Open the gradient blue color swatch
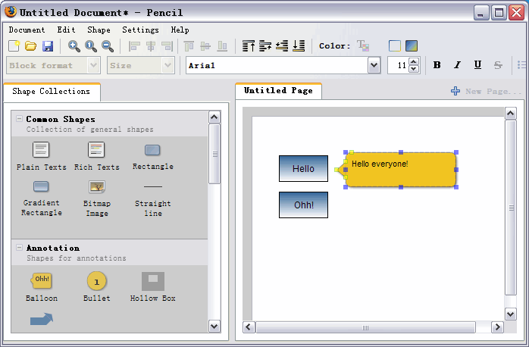The height and width of the screenshot is (347, 529). point(412,46)
